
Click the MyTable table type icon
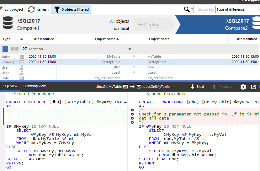coord(22,57)
